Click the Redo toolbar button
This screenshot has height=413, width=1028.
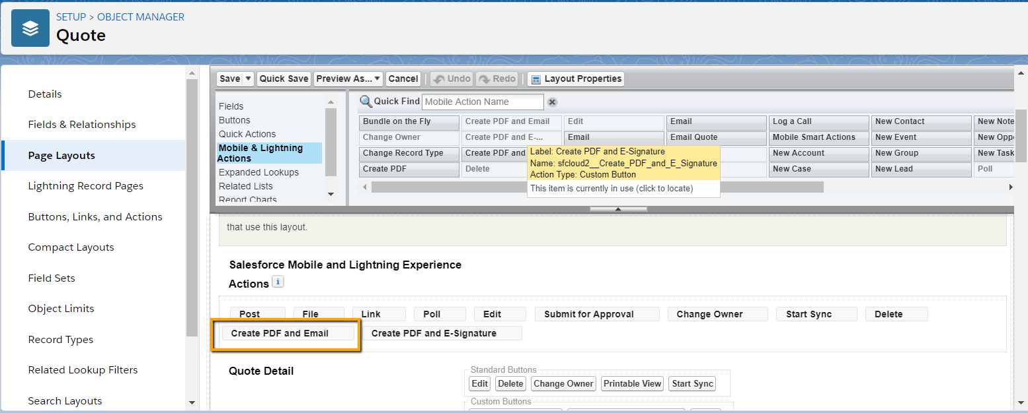click(x=496, y=79)
